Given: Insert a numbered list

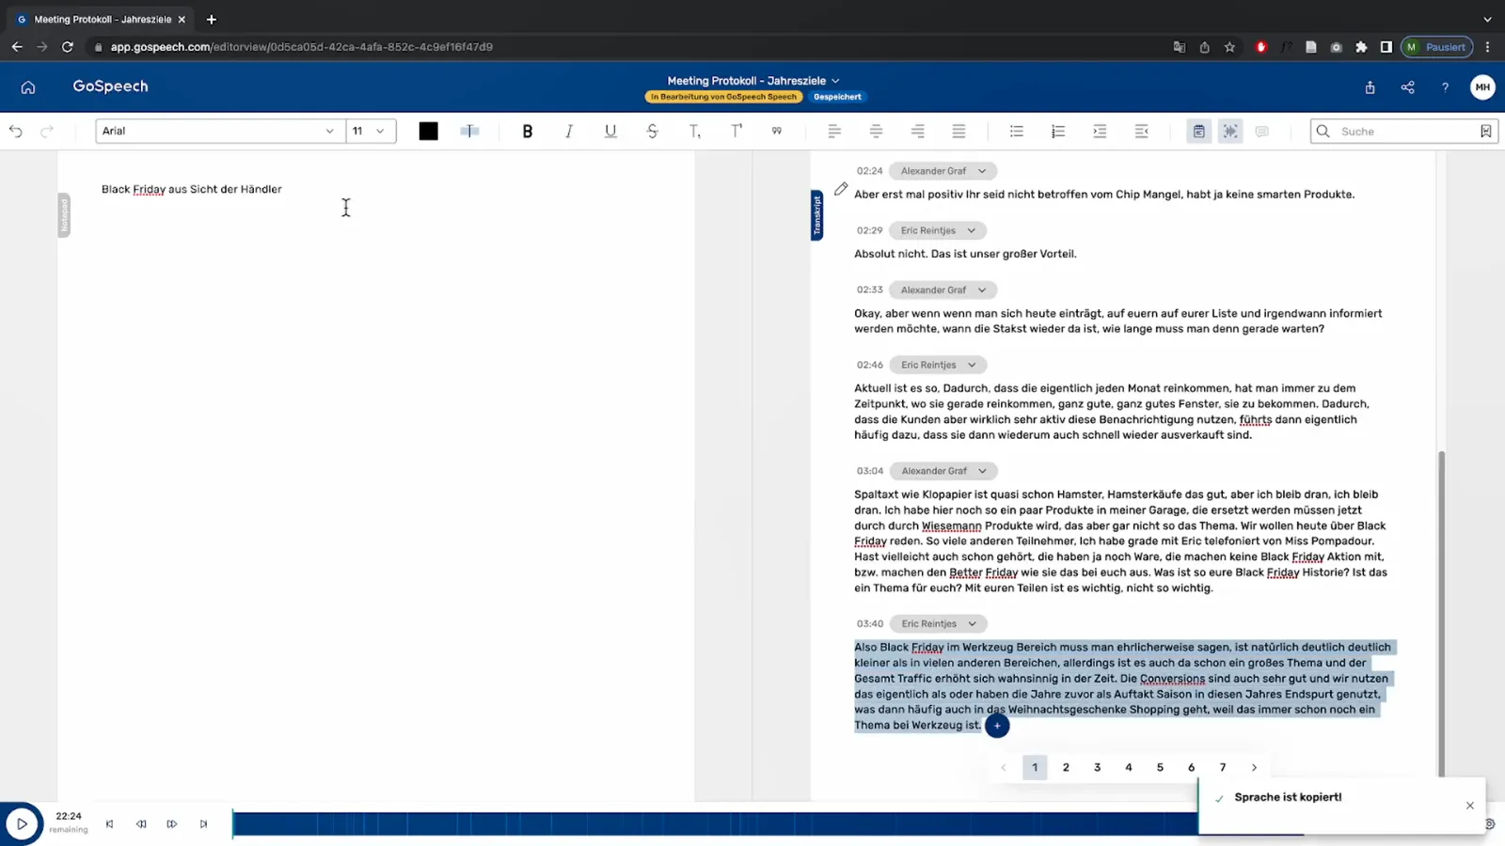Looking at the screenshot, I should point(1058,132).
